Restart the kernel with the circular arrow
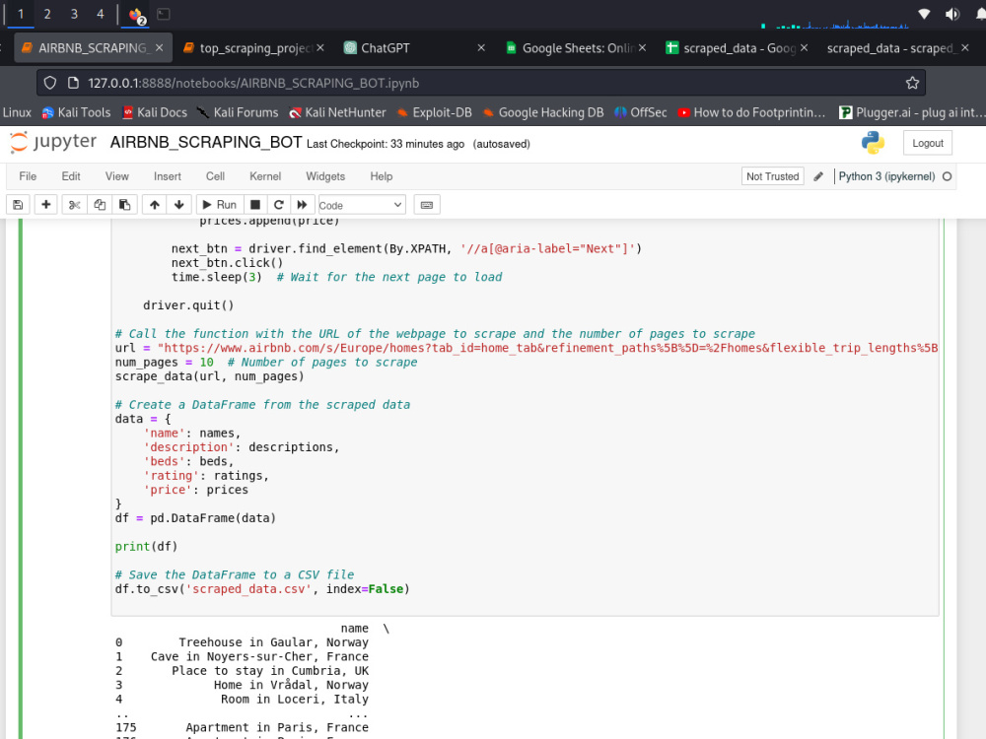The height and width of the screenshot is (739, 986). (x=279, y=205)
